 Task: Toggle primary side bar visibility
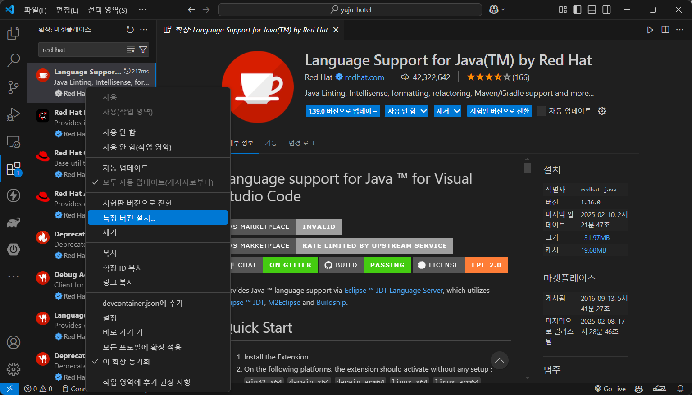point(577,9)
